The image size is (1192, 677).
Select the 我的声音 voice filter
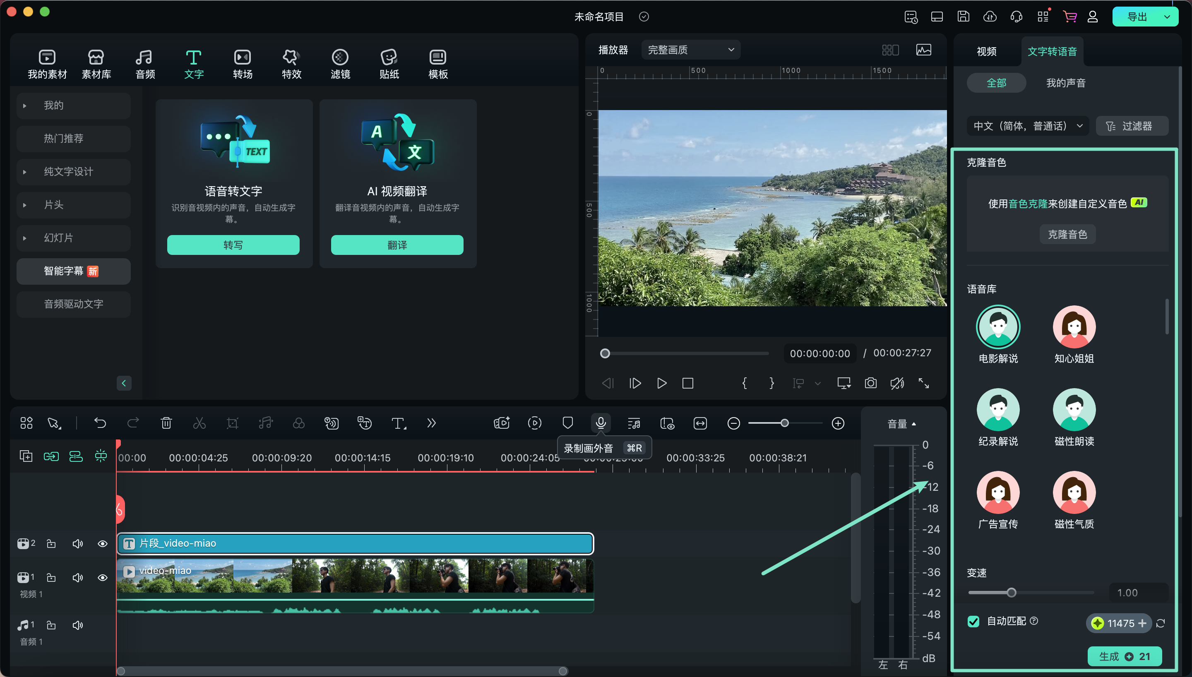[x=1065, y=83]
